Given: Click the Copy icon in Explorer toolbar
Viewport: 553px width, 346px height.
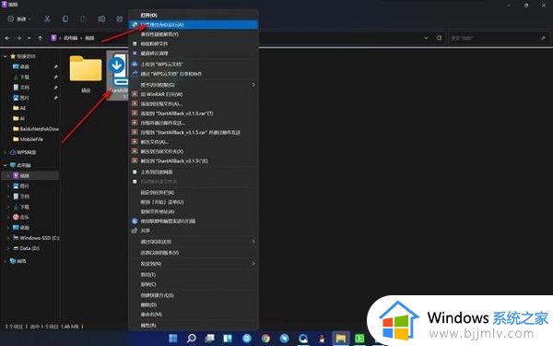Looking at the screenshot, I should click(65, 18).
